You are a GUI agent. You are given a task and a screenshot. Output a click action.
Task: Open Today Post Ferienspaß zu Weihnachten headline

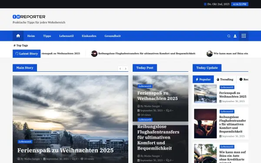[x=157, y=96]
